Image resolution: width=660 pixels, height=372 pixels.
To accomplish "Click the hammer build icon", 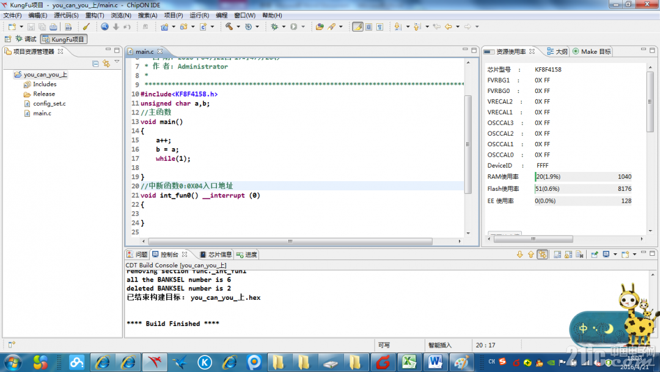I will tap(229, 26).
